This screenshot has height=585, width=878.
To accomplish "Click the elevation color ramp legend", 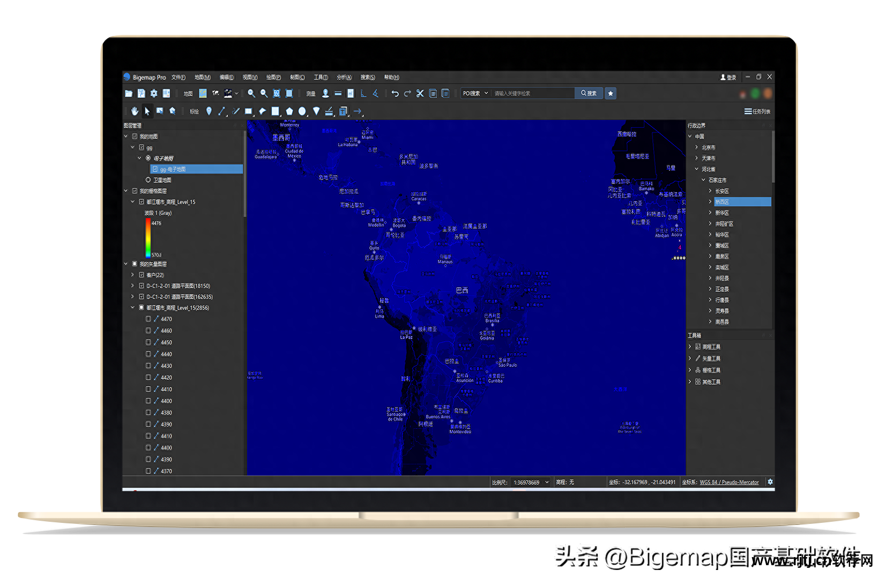I will coord(148,237).
